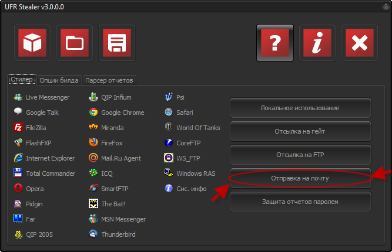Select the SmartFTP icon
This screenshot has height=252, width=392.
point(93,188)
